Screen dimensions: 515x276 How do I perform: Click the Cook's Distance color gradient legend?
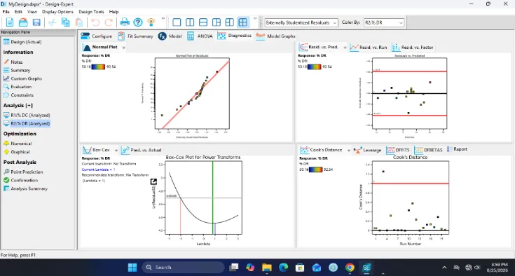(315, 170)
